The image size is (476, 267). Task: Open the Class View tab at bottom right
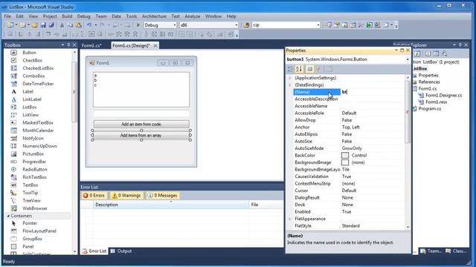click(456, 251)
